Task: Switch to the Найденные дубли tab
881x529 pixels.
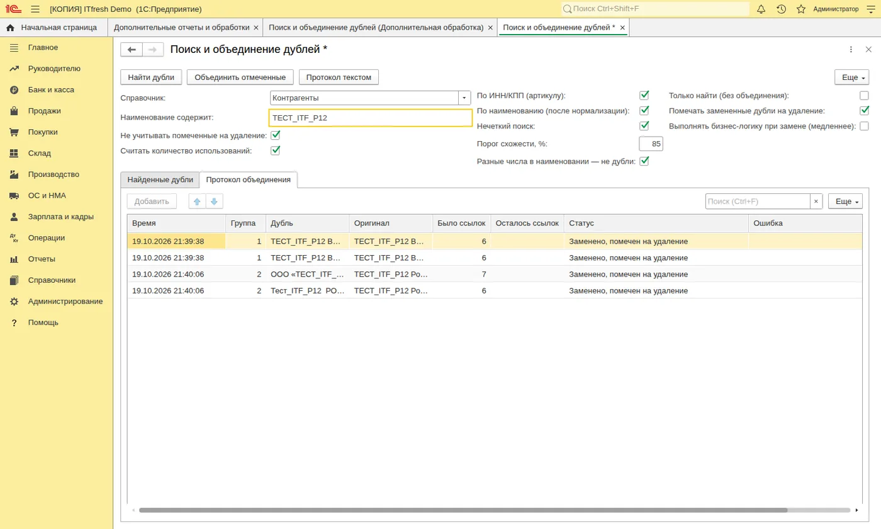Action: point(160,179)
